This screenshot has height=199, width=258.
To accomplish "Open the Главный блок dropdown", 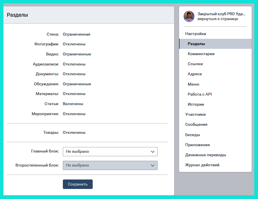I will [x=110, y=152].
